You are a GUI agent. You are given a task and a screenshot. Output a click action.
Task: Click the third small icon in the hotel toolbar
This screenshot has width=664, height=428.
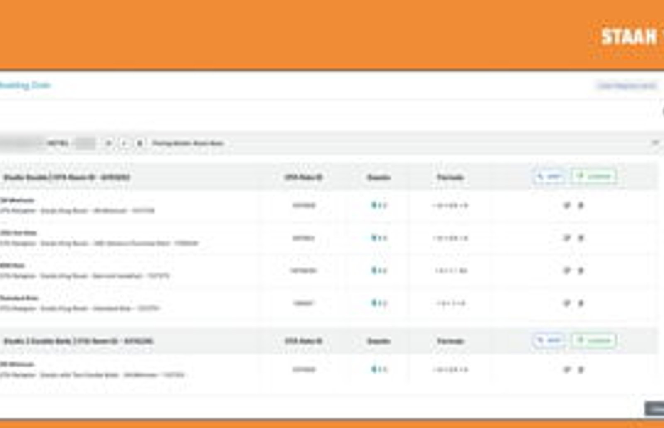(139, 143)
